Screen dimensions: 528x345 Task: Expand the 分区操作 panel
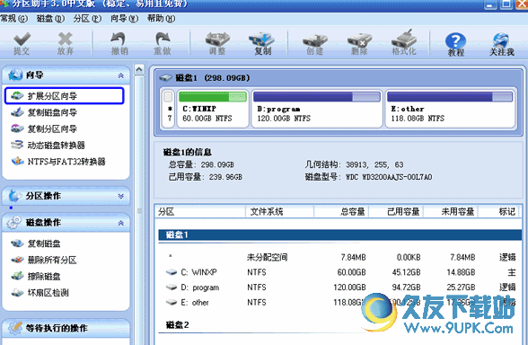120,196
